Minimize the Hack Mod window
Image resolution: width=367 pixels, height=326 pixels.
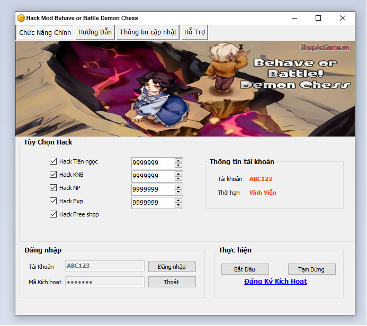coord(294,18)
